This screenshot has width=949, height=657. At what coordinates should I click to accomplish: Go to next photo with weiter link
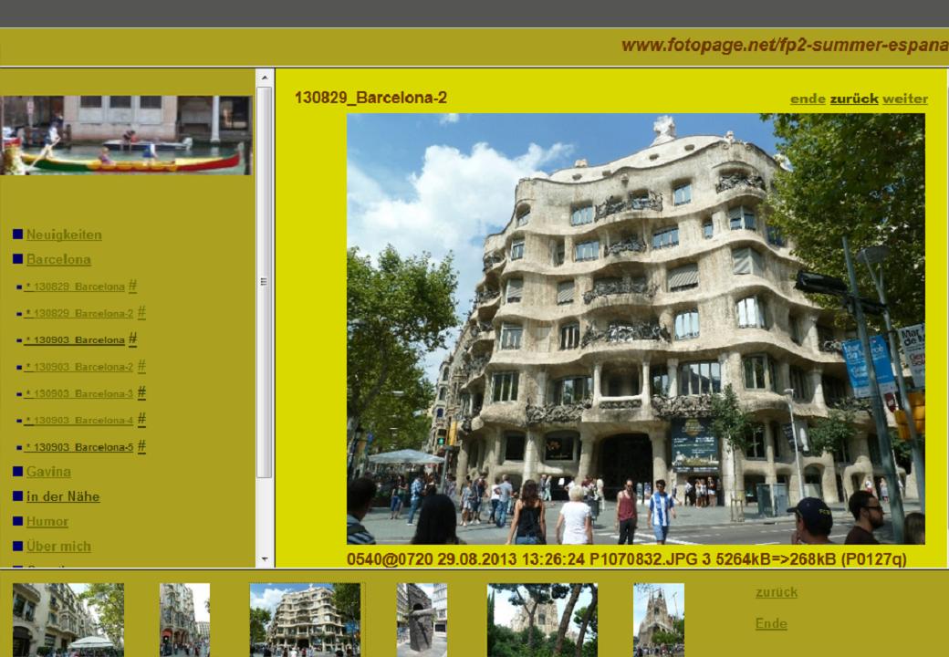(x=905, y=99)
